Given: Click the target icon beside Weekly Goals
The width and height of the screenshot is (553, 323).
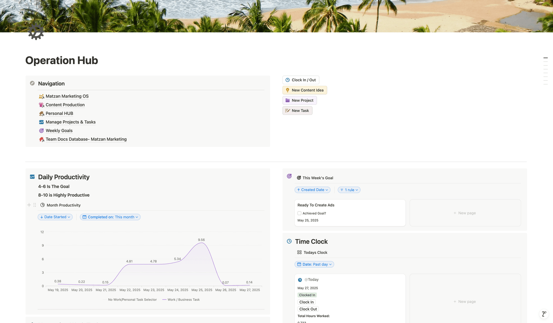Looking at the screenshot, I should 41,131.
